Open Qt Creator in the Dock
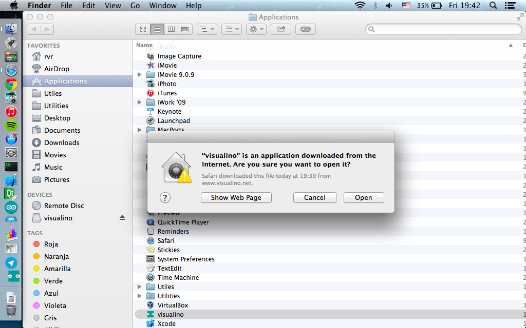 coord(11,194)
